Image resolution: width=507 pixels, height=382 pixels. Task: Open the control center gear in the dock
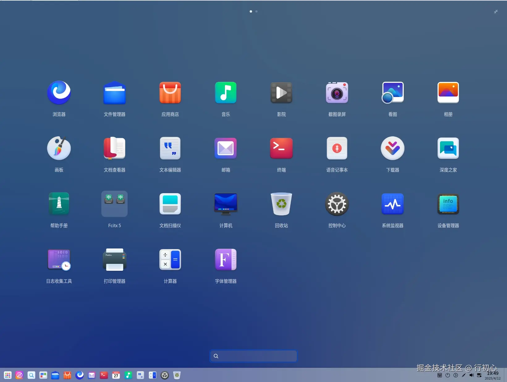165,375
